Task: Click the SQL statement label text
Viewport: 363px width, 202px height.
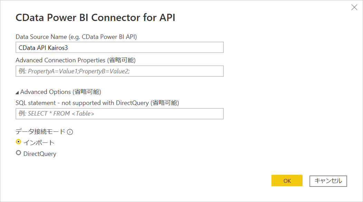Action: click(x=97, y=103)
